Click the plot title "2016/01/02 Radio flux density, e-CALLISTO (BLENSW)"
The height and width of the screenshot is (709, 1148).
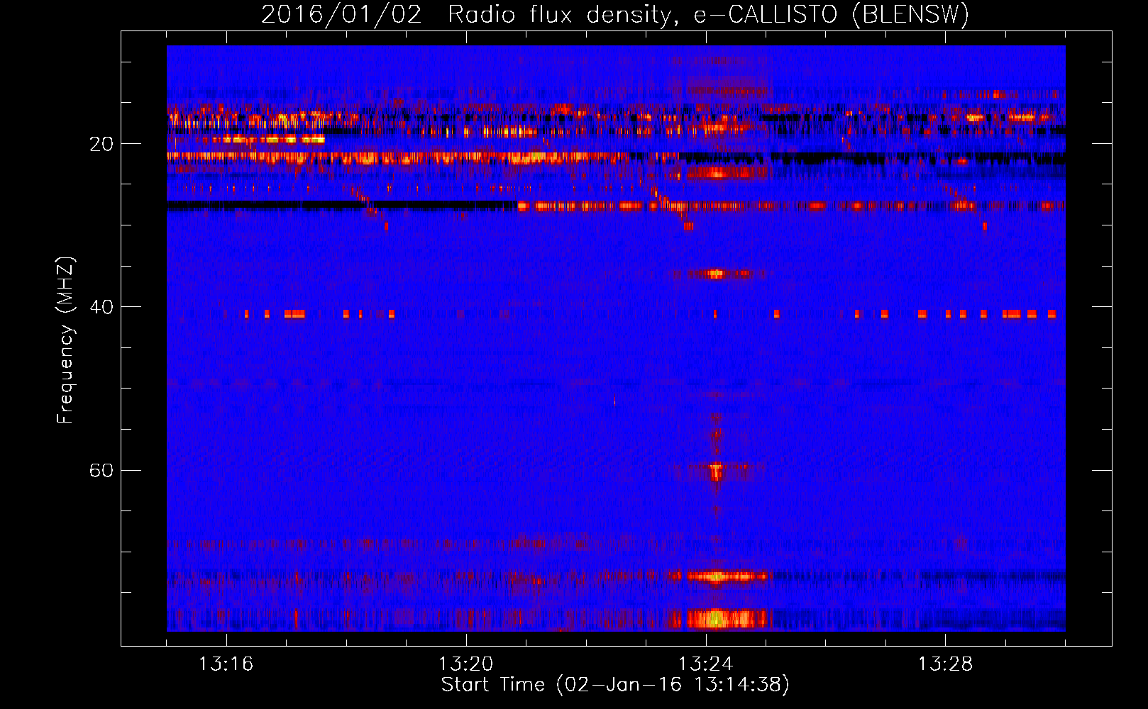coord(615,15)
